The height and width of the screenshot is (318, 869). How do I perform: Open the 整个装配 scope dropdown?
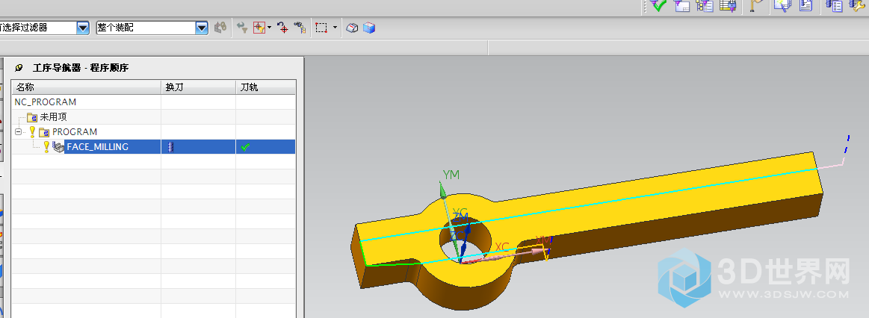[201, 28]
